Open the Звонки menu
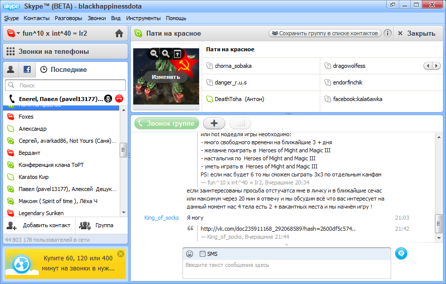The image size is (446, 284). (x=97, y=18)
